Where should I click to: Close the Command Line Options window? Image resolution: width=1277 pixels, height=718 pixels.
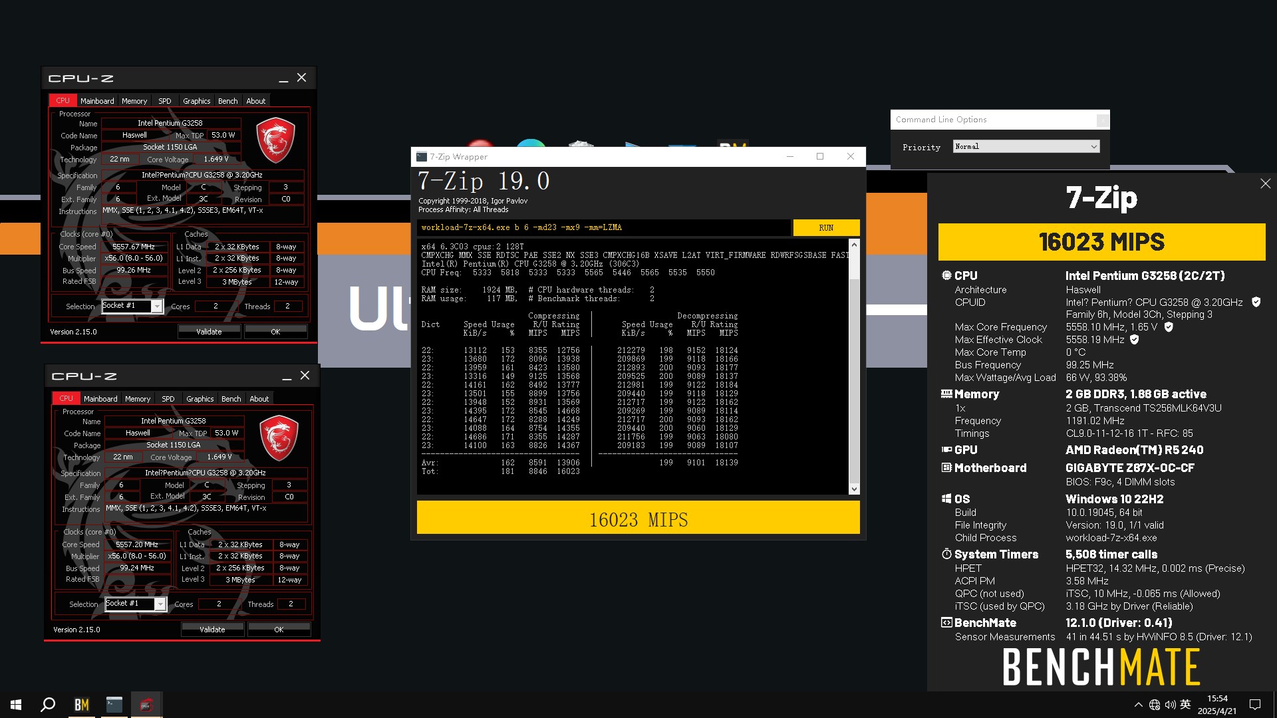(1102, 120)
